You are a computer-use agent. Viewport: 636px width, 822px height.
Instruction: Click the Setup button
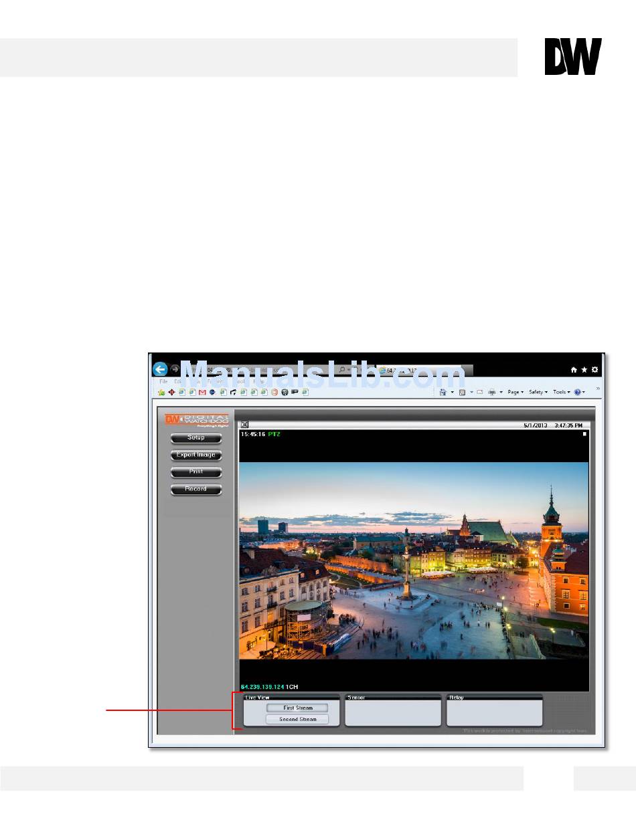pyautogui.click(x=195, y=438)
